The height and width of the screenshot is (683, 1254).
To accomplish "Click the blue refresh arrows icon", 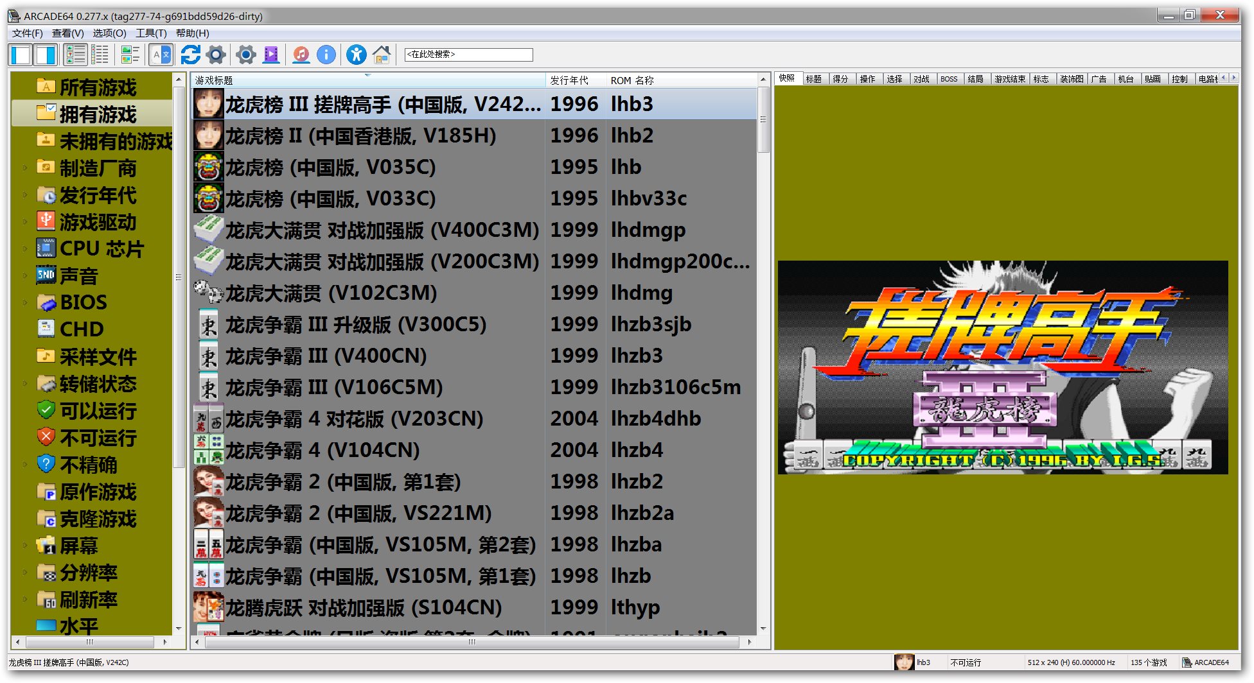I will 191,55.
